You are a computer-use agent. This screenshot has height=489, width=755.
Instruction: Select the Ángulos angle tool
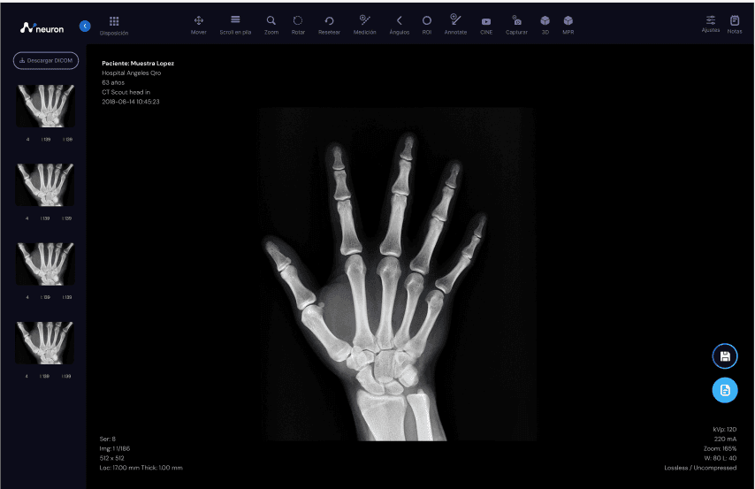click(x=399, y=20)
